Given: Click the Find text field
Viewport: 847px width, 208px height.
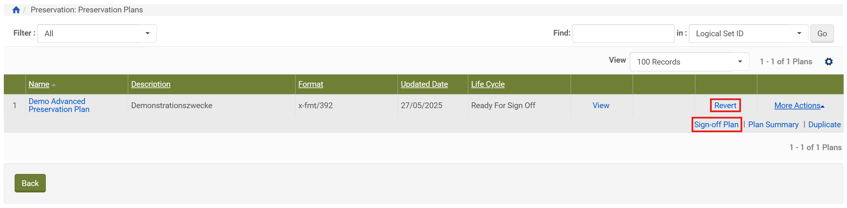Looking at the screenshot, I should (x=623, y=33).
